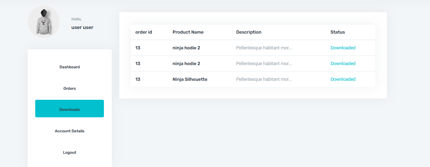The image size is (430, 167).
Task: Open Account Details in the sidebar
Action: pyautogui.click(x=69, y=131)
